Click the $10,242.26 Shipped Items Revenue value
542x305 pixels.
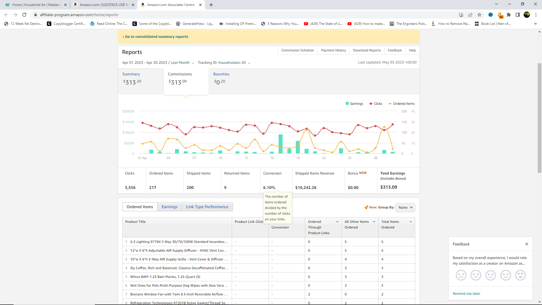[x=306, y=188]
